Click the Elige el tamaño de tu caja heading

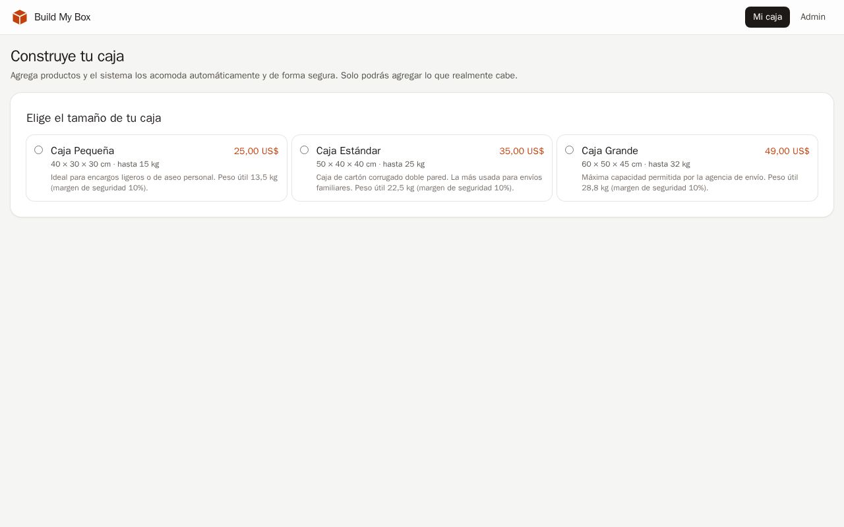[x=94, y=118]
